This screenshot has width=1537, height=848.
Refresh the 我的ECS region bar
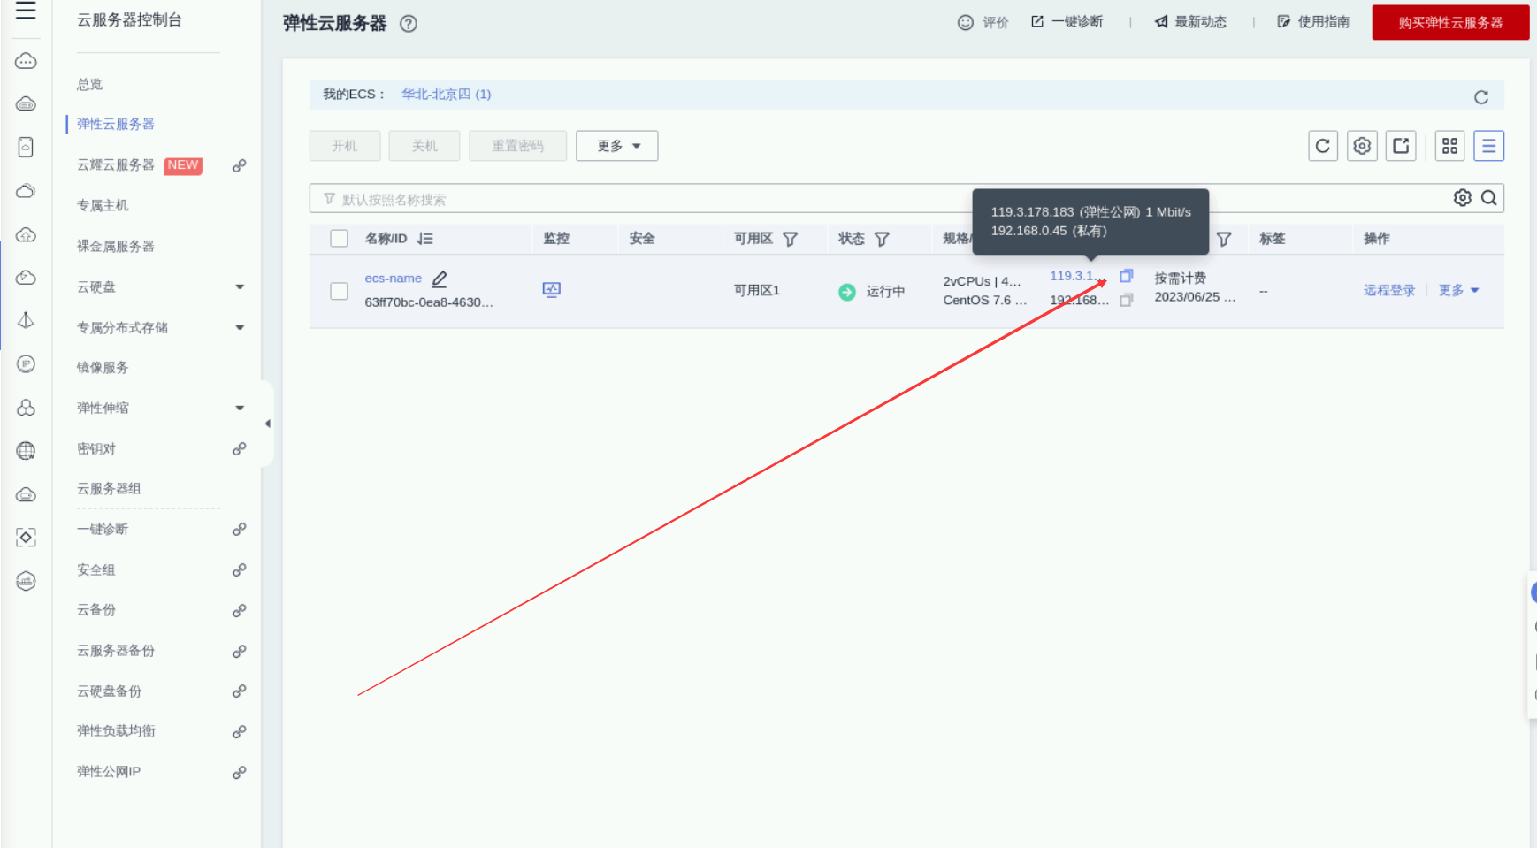click(x=1481, y=97)
